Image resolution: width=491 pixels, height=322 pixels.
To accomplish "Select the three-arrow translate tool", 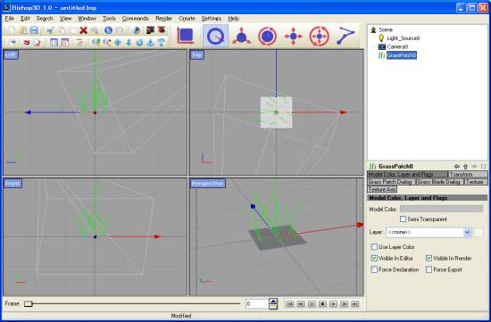I will (x=241, y=36).
